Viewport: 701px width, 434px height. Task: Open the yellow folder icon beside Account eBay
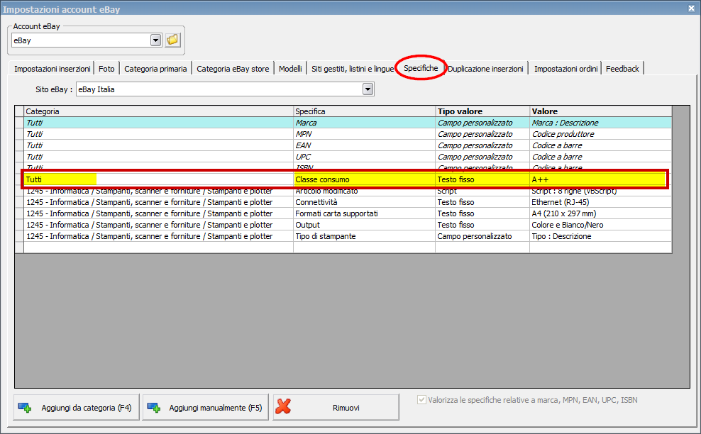(x=172, y=40)
